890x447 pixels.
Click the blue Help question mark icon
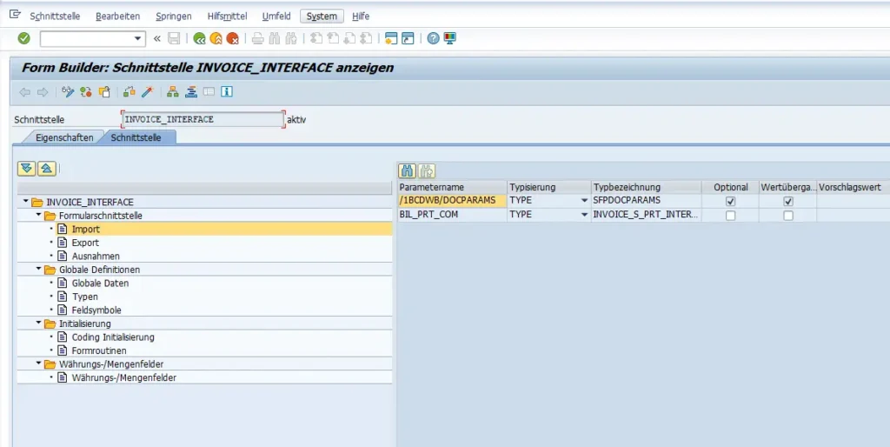point(433,38)
